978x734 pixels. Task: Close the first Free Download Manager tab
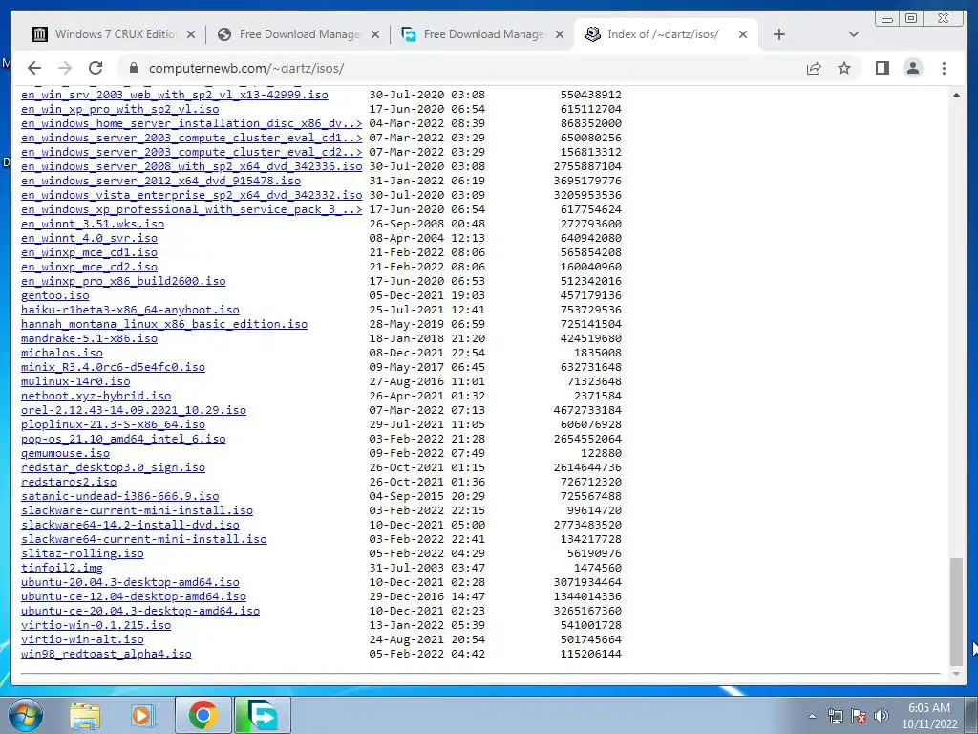(374, 34)
